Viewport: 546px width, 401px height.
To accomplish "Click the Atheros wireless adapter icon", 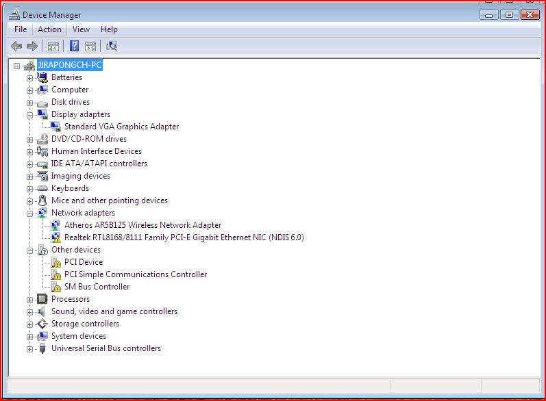I will pos(55,225).
